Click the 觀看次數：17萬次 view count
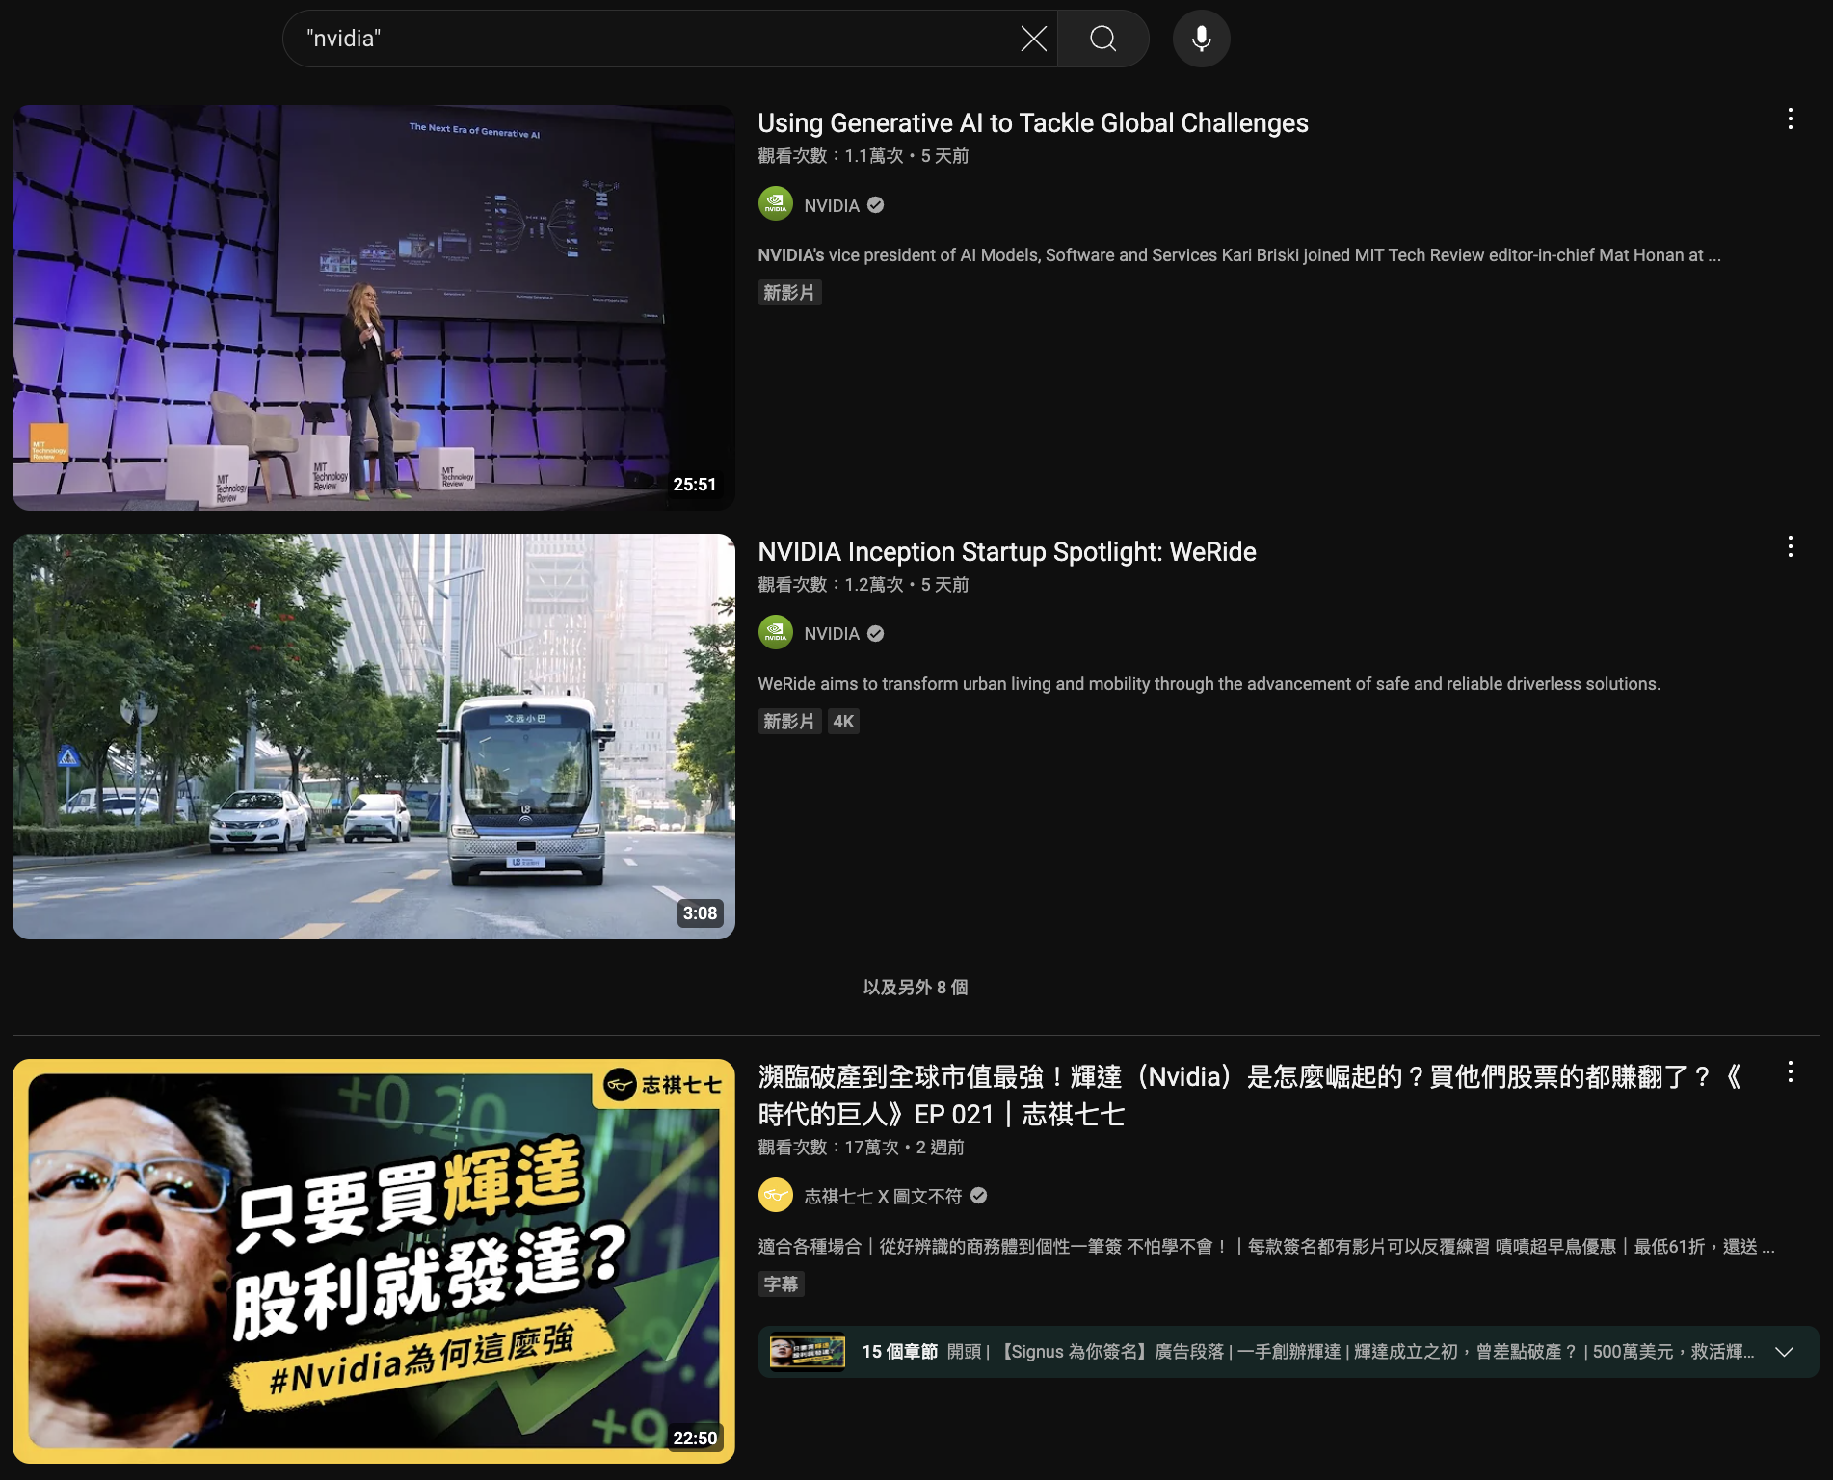 click(x=829, y=1148)
